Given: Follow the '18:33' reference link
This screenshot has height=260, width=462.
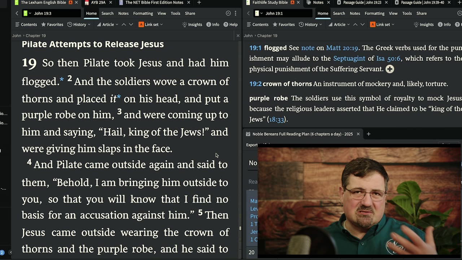Looking at the screenshot, I should pos(276,120).
